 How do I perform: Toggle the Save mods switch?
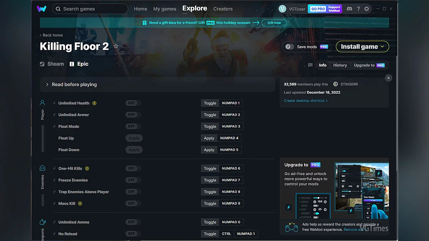pos(290,47)
